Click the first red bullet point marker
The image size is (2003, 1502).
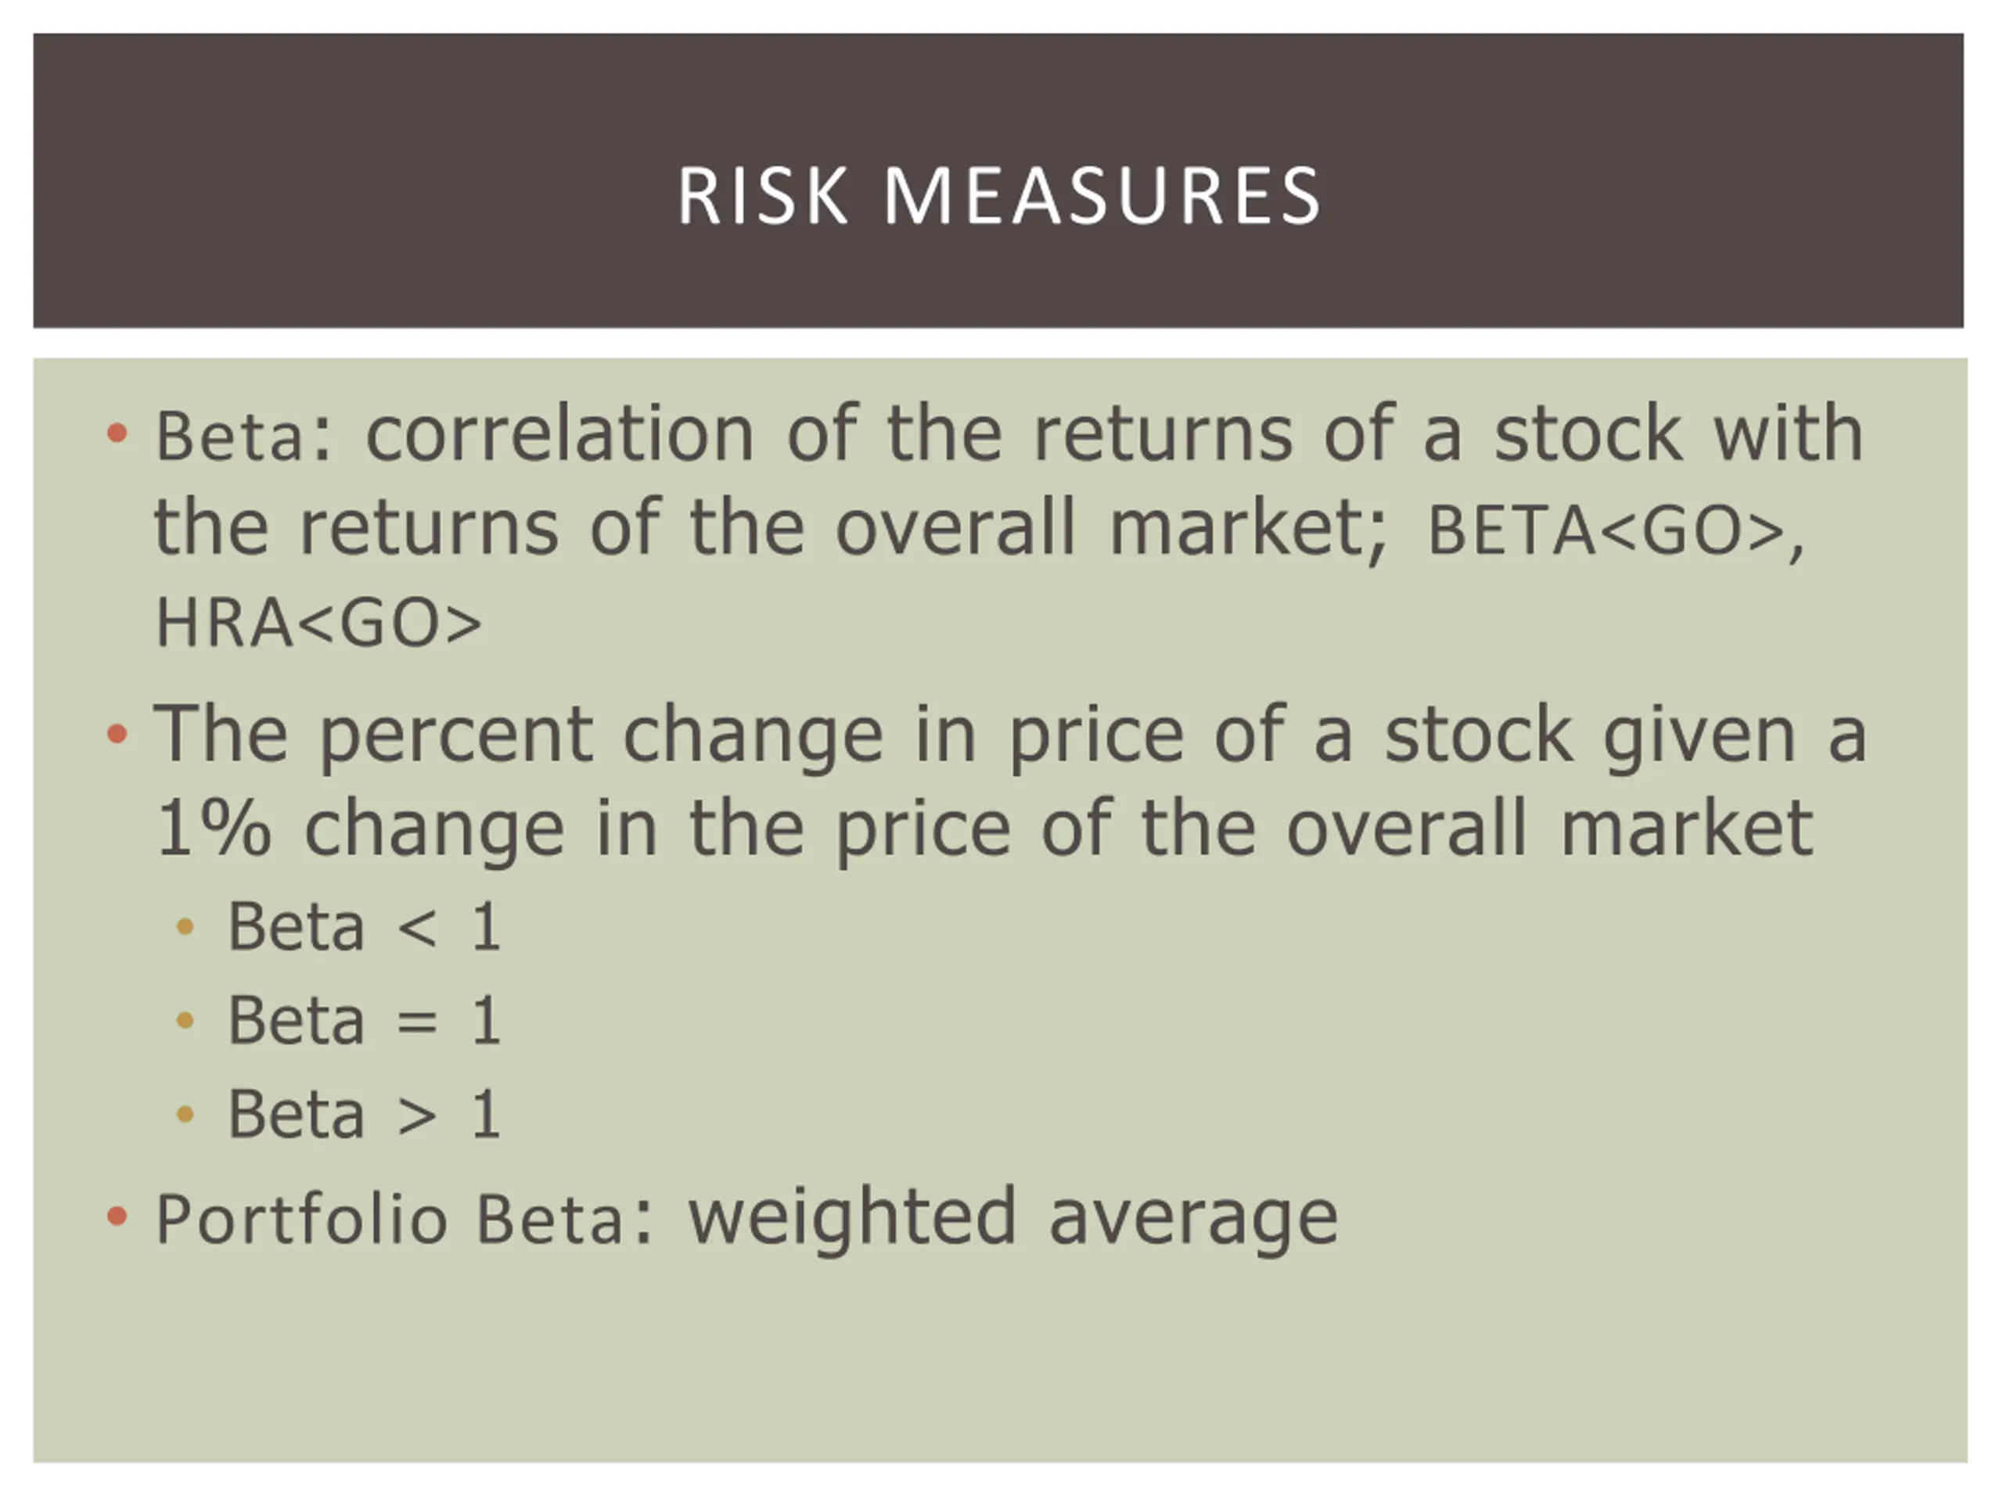point(117,433)
